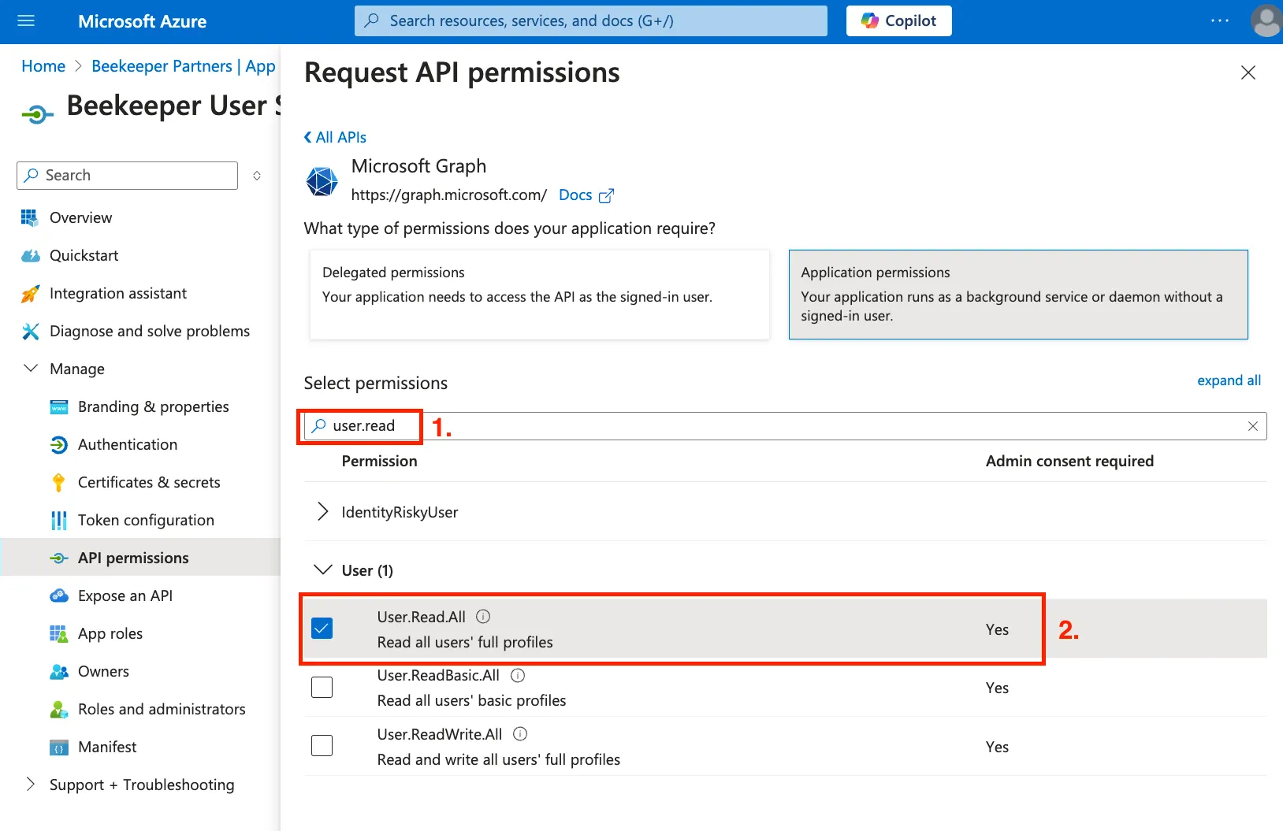Click the Expose an API icon
The image size is (1283, 831).
tap(59, 596)
